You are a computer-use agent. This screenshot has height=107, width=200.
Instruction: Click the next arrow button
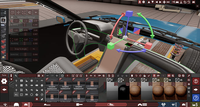click(196, 90)
